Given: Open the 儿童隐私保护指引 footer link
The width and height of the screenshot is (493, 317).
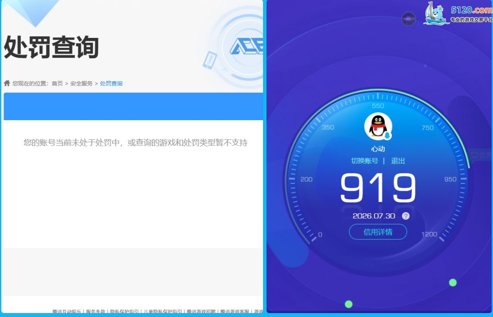Looking at the screenshot, I should 163,311.
